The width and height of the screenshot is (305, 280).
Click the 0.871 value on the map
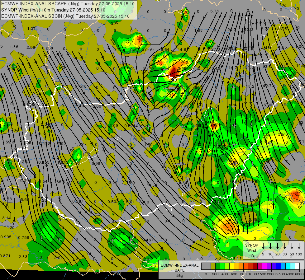click(5, 256)
